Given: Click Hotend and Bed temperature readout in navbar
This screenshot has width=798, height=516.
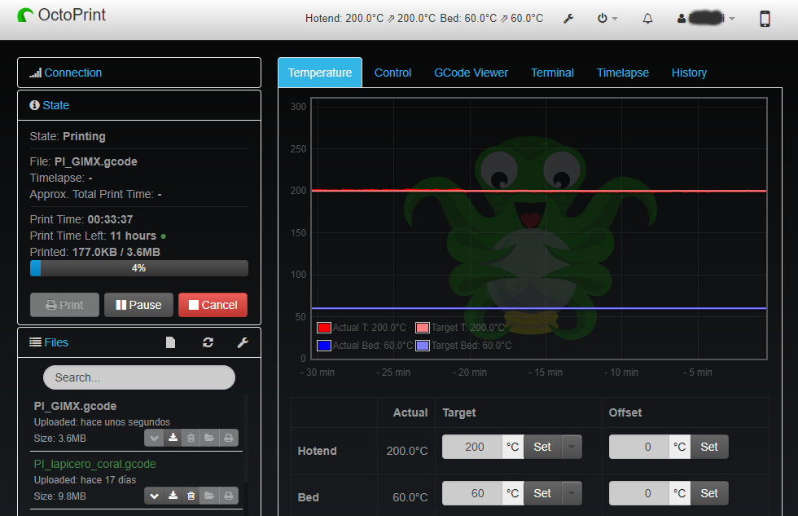Looking at the screenshot, I should click(x=424, y=18).
